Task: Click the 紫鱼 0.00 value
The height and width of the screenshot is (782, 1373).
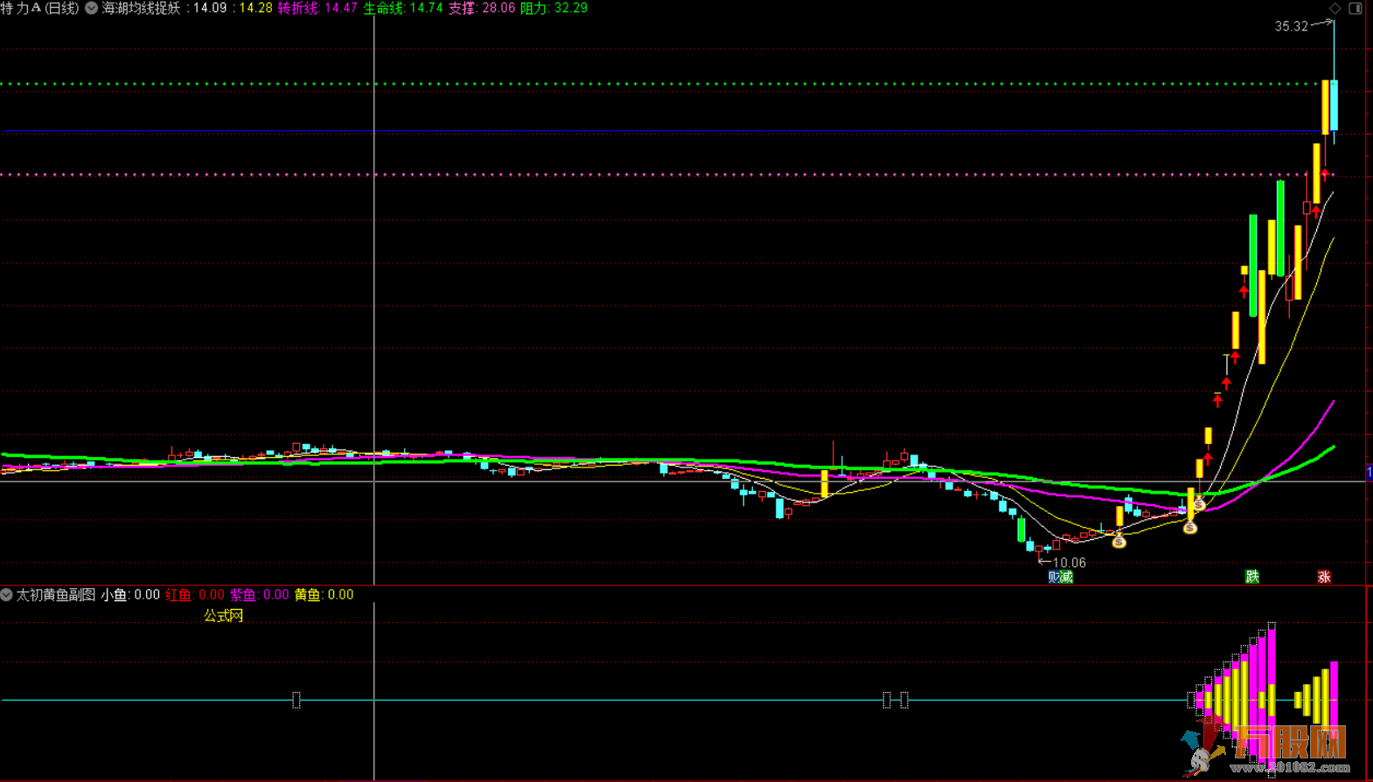Action: [260, 594]
